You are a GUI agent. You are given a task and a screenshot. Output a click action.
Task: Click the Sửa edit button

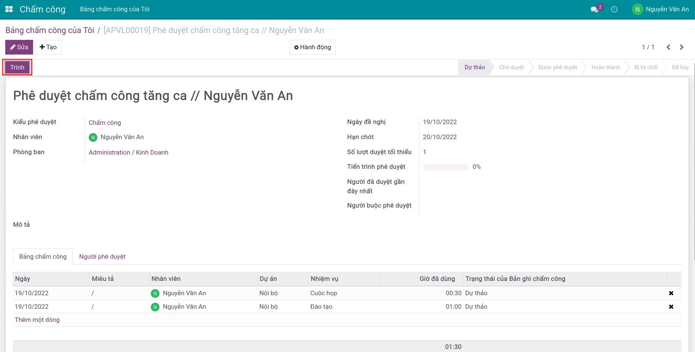point(19,47)
